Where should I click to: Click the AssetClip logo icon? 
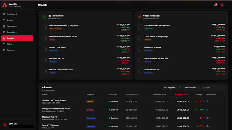pyautogui.click(x=5, y=5)
